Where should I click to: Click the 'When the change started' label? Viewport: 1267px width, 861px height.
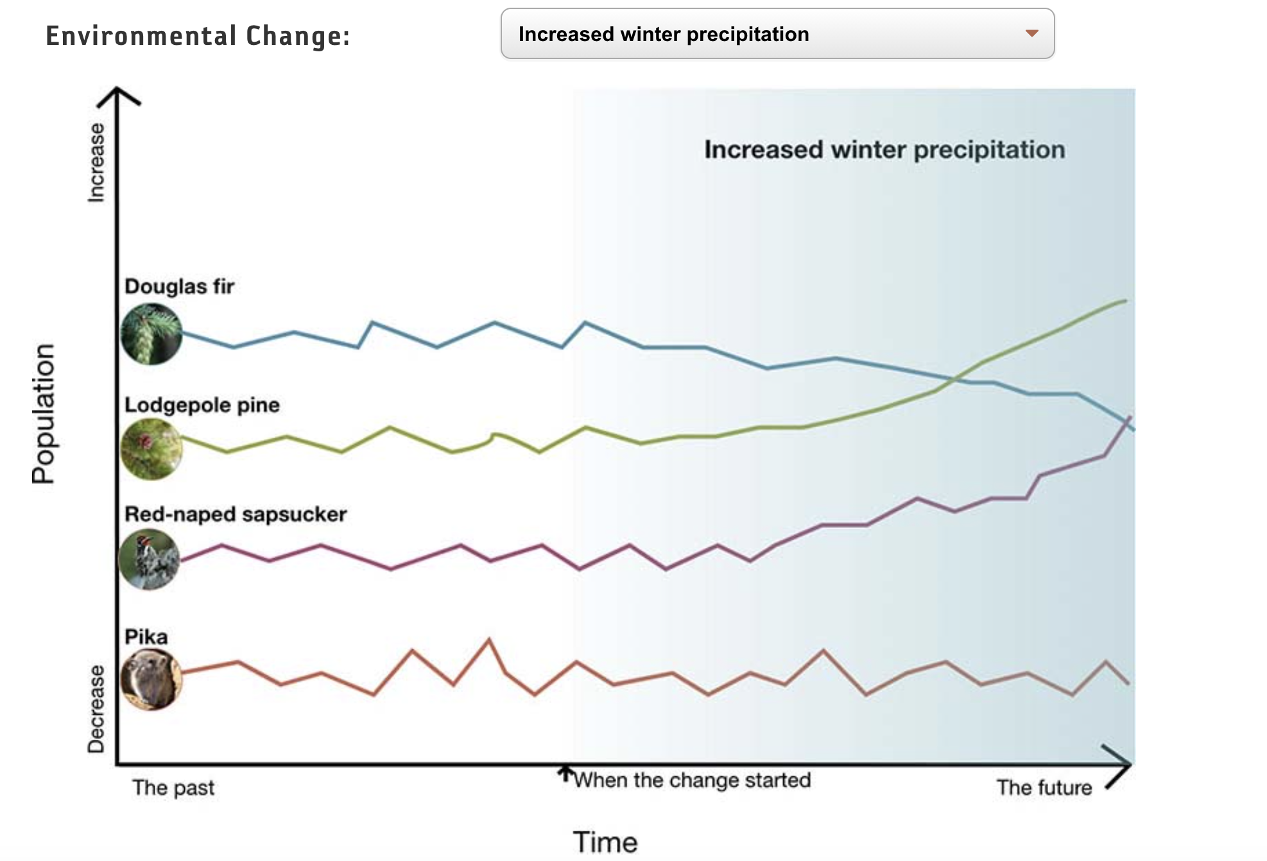[692, 780]
